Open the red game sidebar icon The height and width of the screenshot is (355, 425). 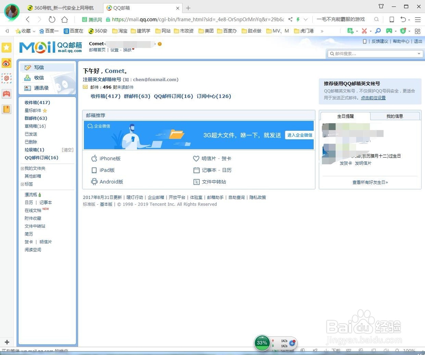click(6, 94)
